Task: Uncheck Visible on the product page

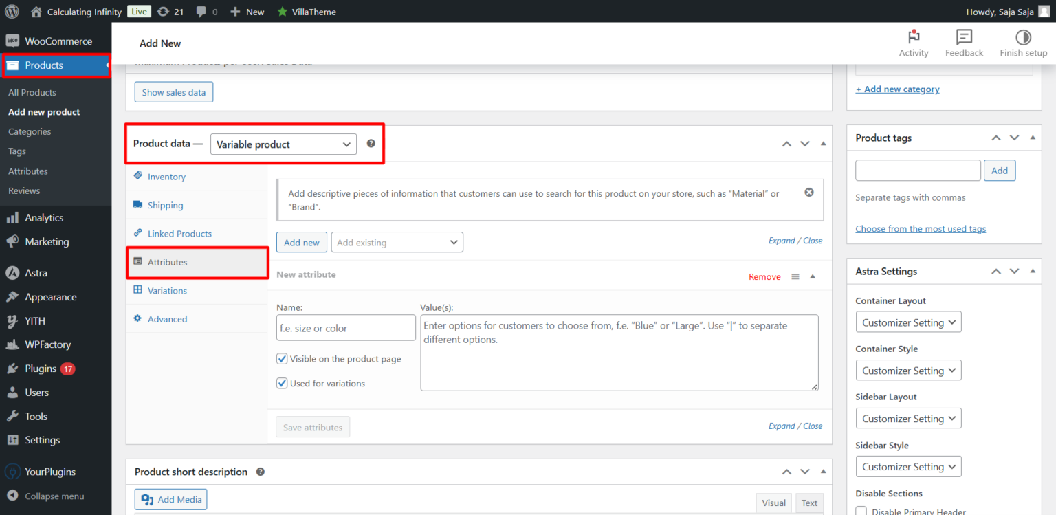Action: [x=282, y=358]
